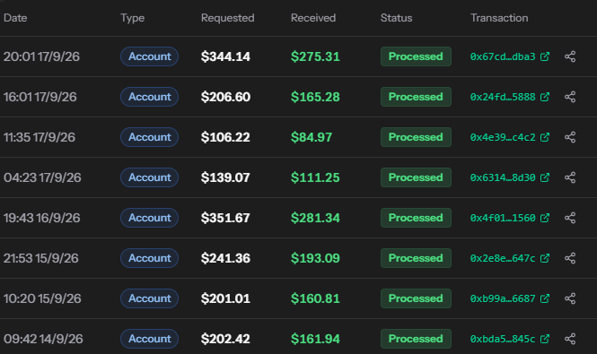The image size is (597, 354).
Task: Click Processed status for $351.67 request
Action: pyautogui.click(x=416, y=218)
